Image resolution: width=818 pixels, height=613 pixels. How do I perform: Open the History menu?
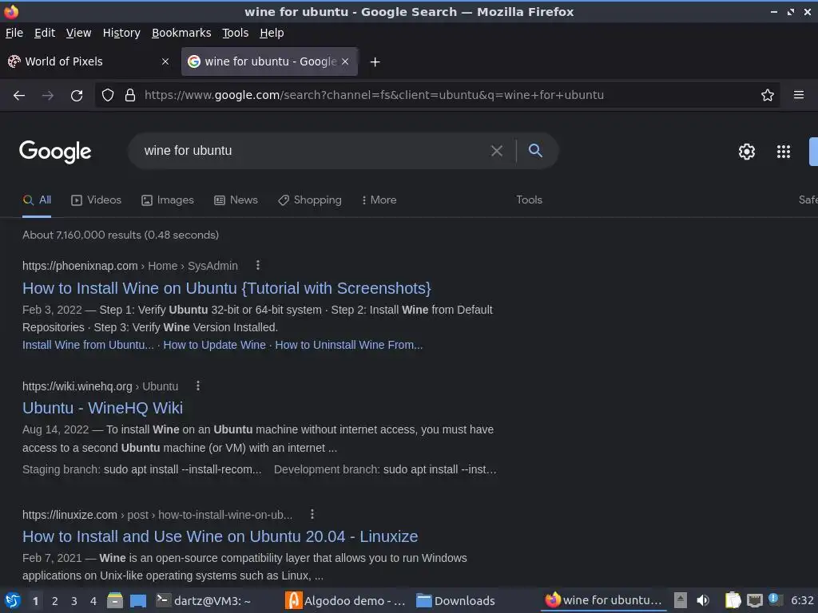(x=121, y=33)
